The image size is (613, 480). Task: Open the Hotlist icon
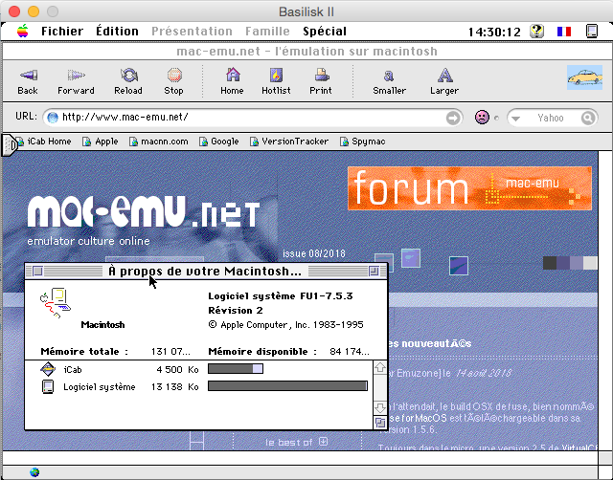(276, 75)
